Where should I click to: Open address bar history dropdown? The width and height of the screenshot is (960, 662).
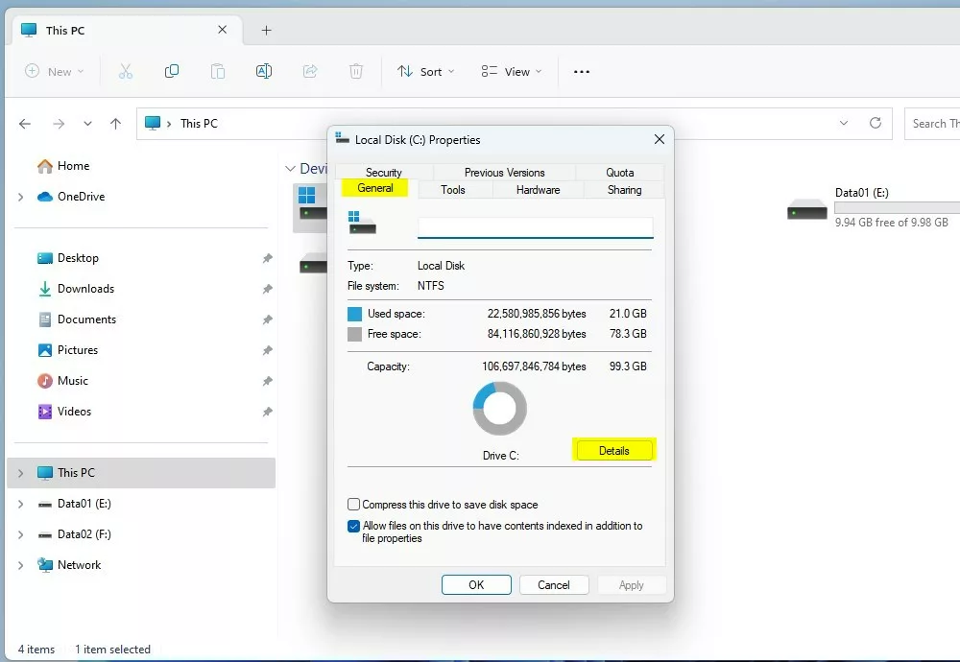coord(844,123)
